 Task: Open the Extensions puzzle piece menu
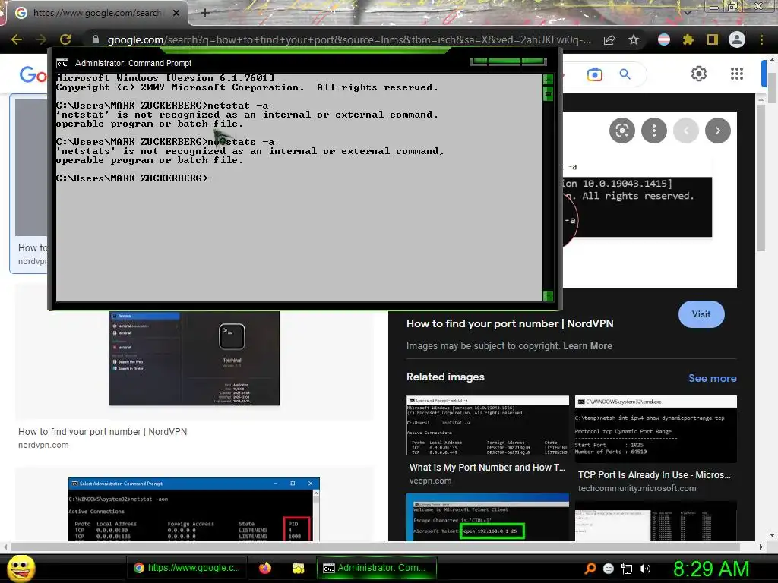(688, 39)
